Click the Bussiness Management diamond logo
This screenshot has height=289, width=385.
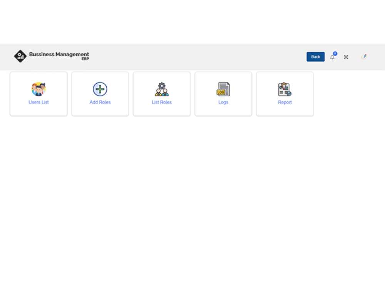[x=20, y=56]
